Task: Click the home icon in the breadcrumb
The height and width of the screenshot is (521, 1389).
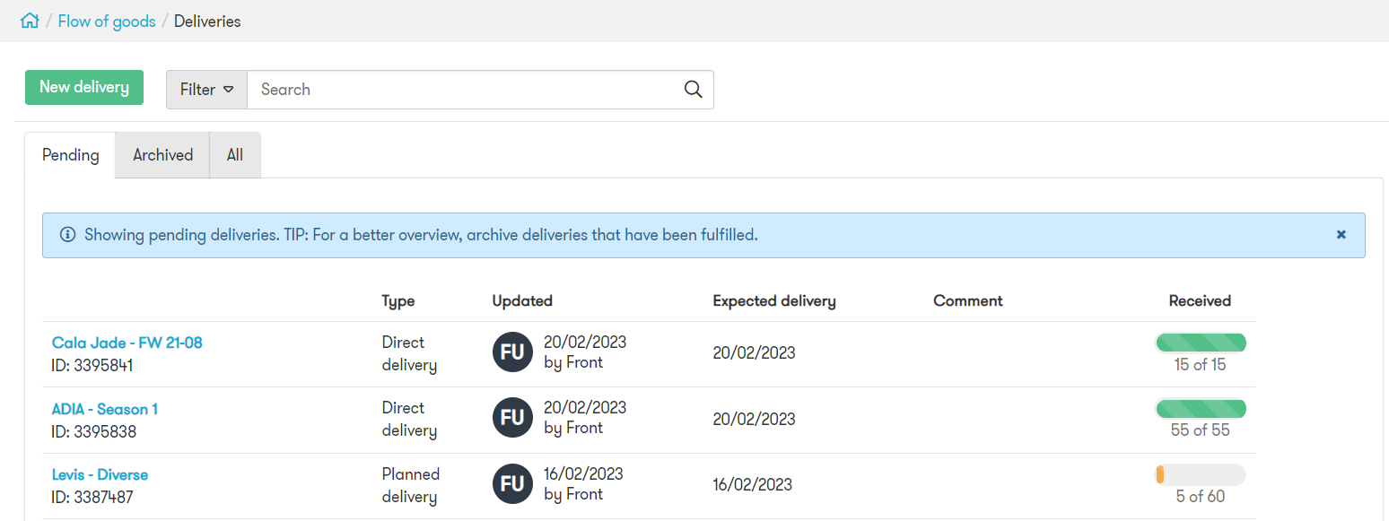Action: point(30,20)
